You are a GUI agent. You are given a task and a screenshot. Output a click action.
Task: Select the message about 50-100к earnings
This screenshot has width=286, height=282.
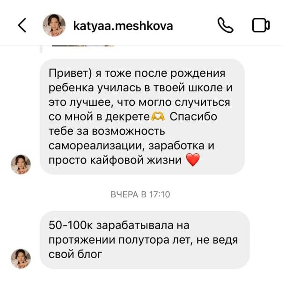click(x=145, y=240)
